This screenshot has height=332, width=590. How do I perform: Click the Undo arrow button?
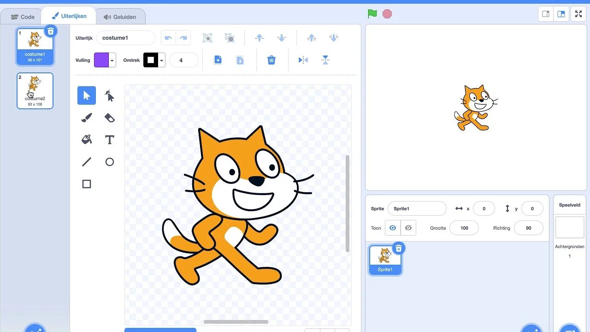coord(168,38)
